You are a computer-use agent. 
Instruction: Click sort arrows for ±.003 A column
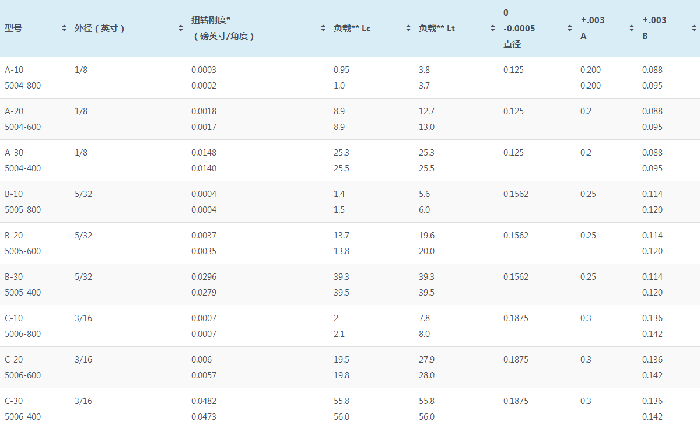(631, 29)
